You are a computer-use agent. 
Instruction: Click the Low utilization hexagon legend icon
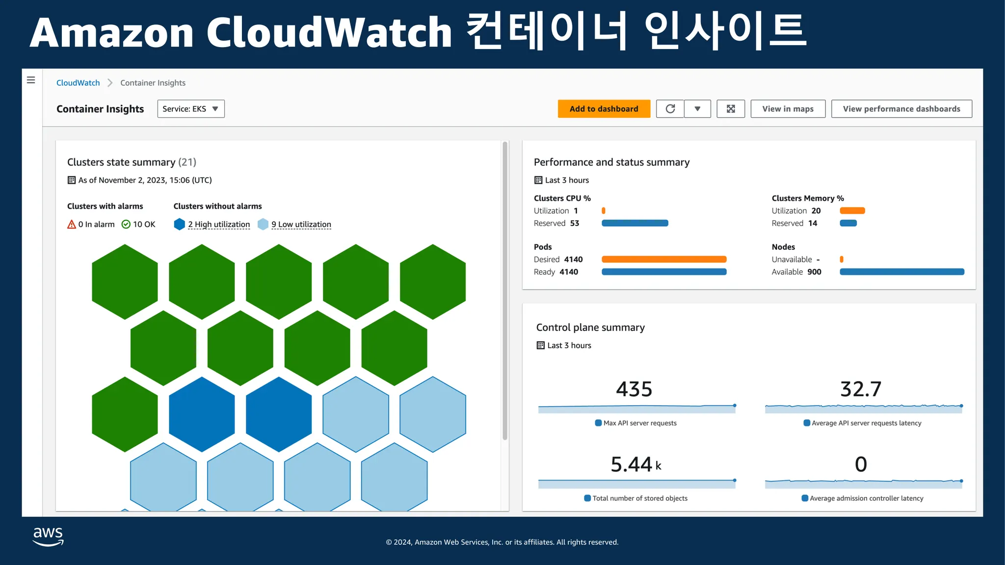[263, 225]
